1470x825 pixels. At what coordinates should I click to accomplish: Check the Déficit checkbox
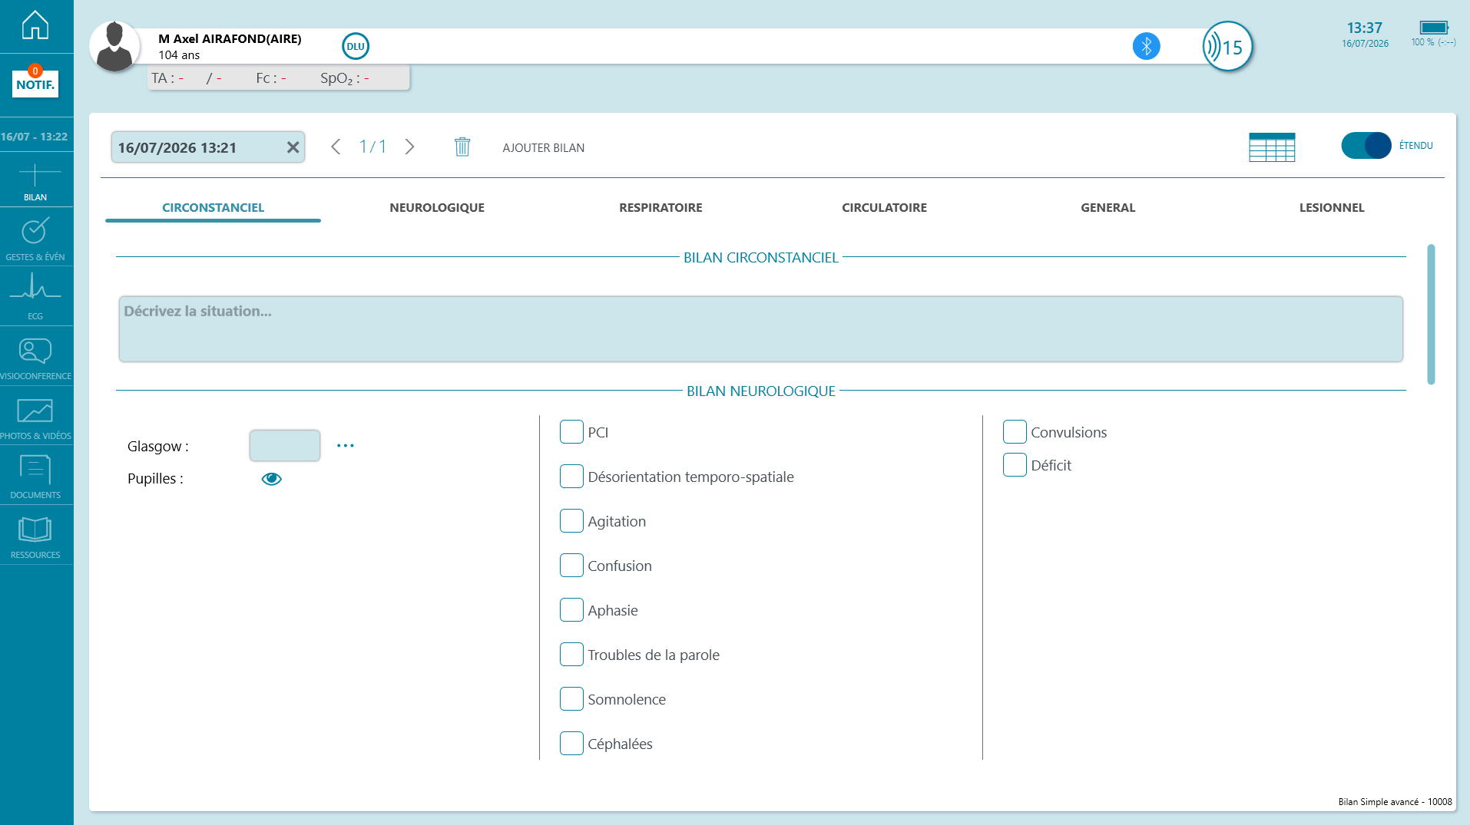coord(1015,465)
